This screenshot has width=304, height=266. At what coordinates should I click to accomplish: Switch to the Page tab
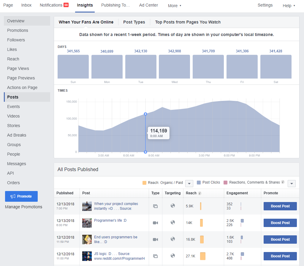click(x=8, y=5)
